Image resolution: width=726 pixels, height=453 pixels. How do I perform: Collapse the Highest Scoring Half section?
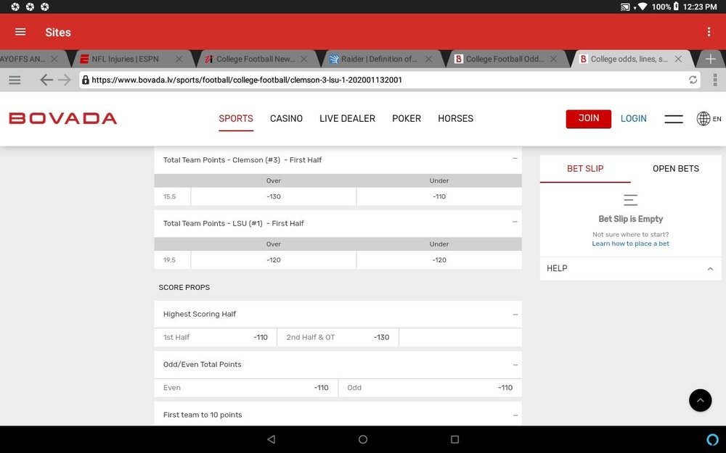[x=515, y=315]
